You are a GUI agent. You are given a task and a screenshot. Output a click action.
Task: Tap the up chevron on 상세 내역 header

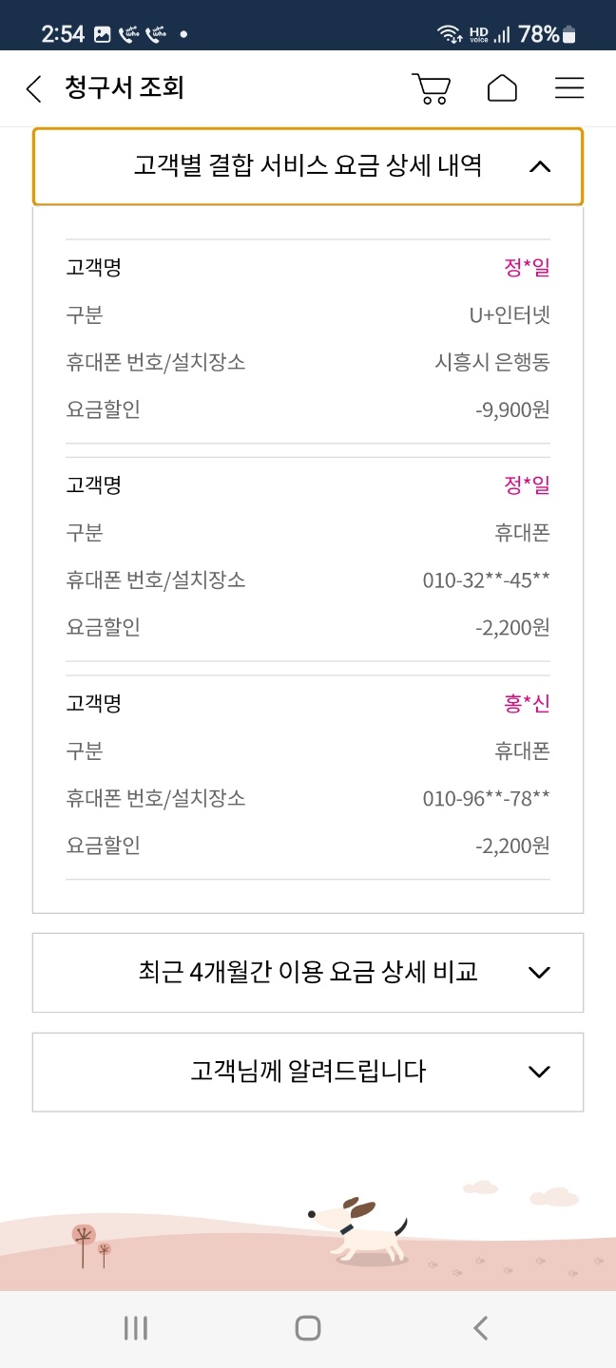click(539, 167)
